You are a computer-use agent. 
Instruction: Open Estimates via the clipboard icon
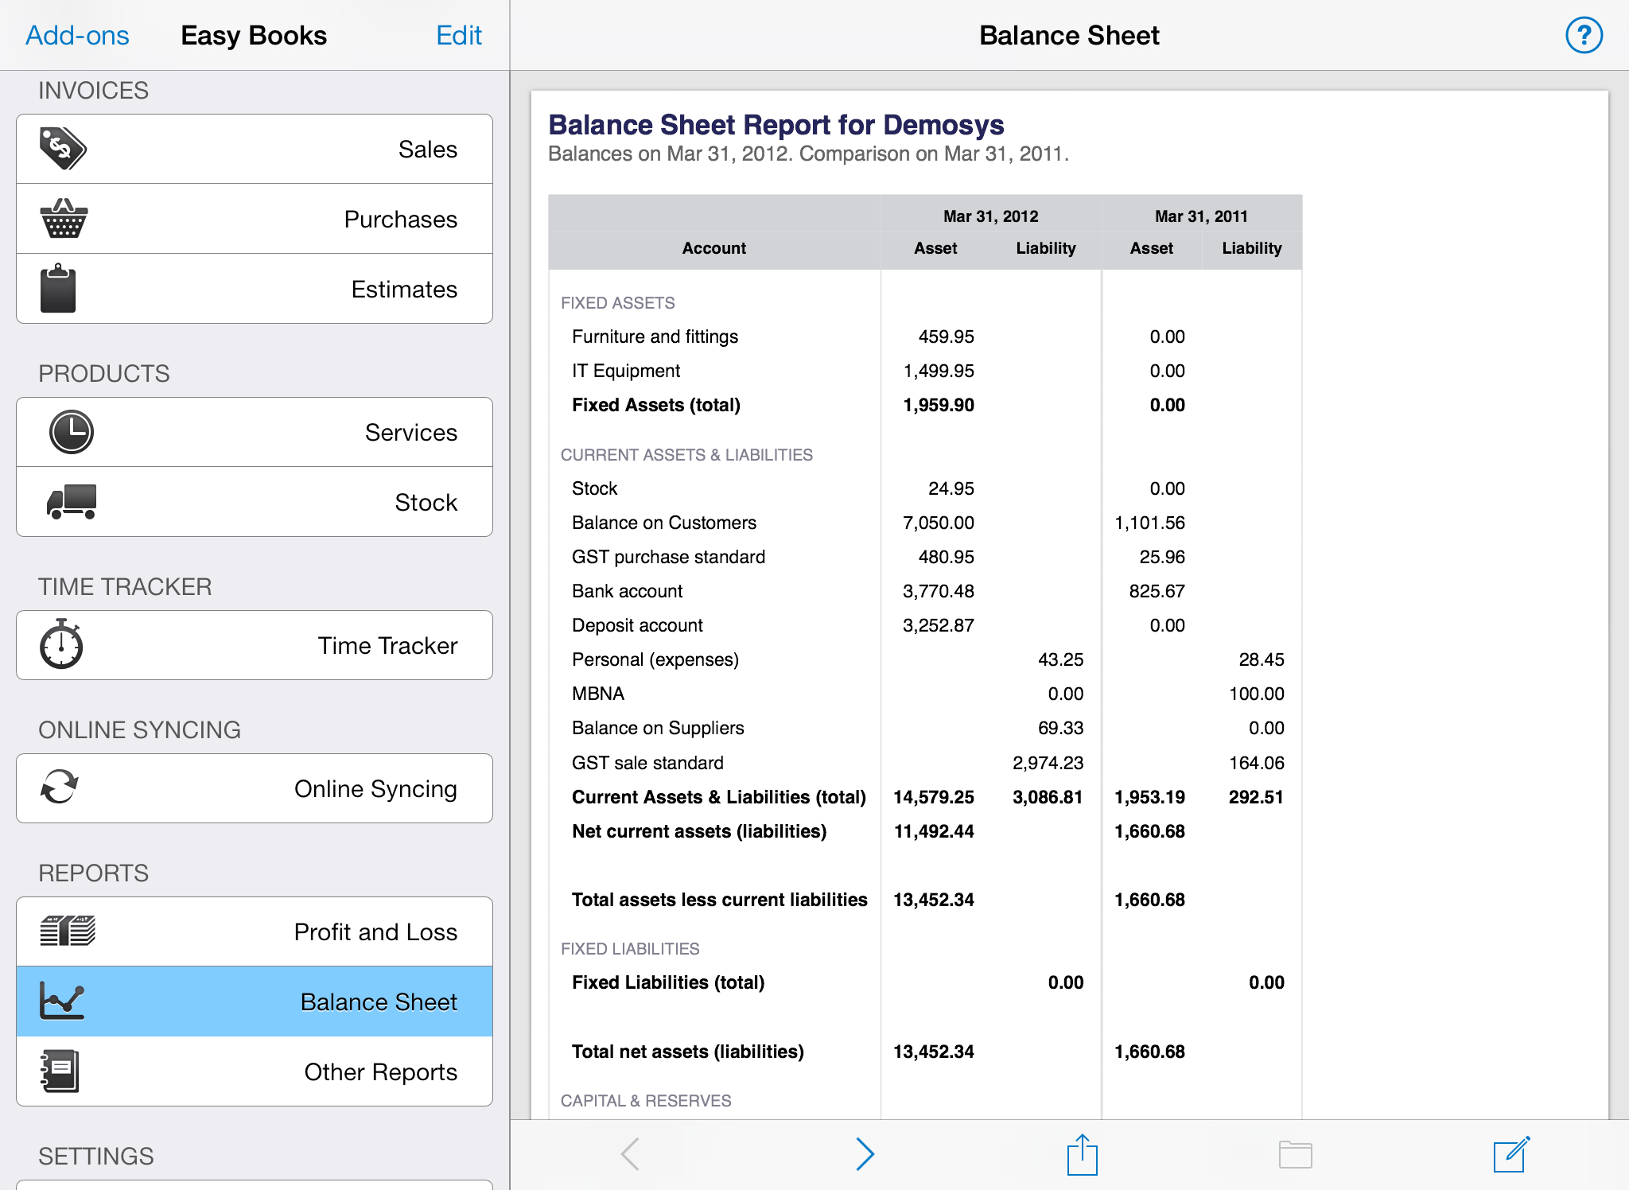coord(60,288)
